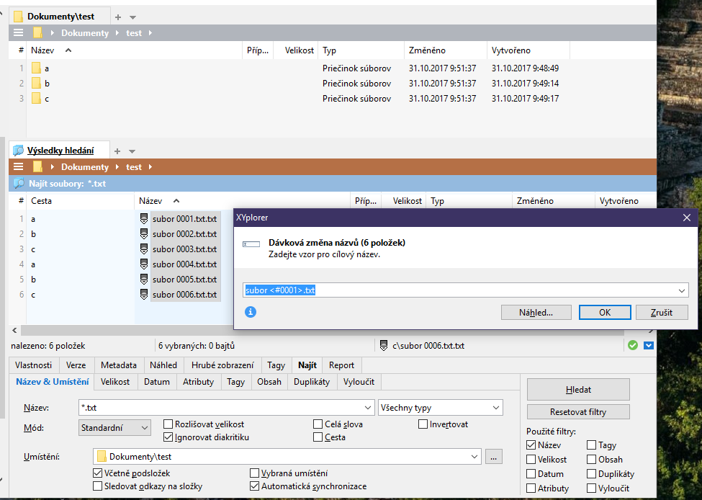Click the Hledat button

[578, 390]
